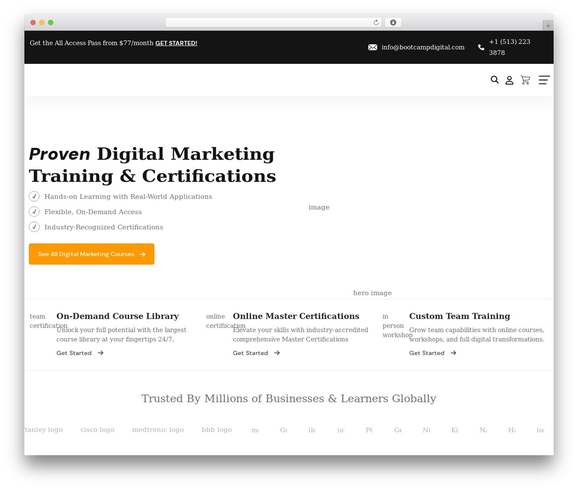Viewport: 578px width, 490px height.
Task: Click the 'Get the All Access Pass' text
Action: (x=92, y=43)
